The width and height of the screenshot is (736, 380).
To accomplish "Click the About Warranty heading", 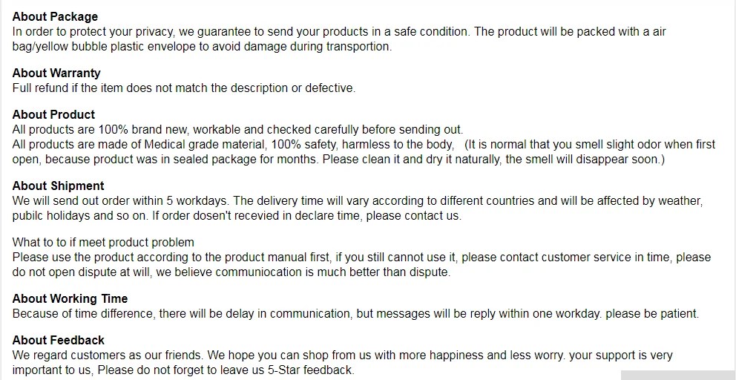I will tap(56, 73).
